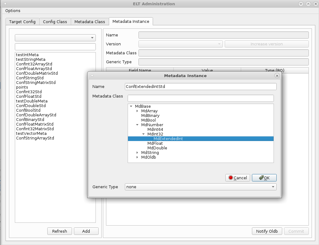Click the Field Name column header
This screenshot has height=245, width=319.
[x=140, y=70]
